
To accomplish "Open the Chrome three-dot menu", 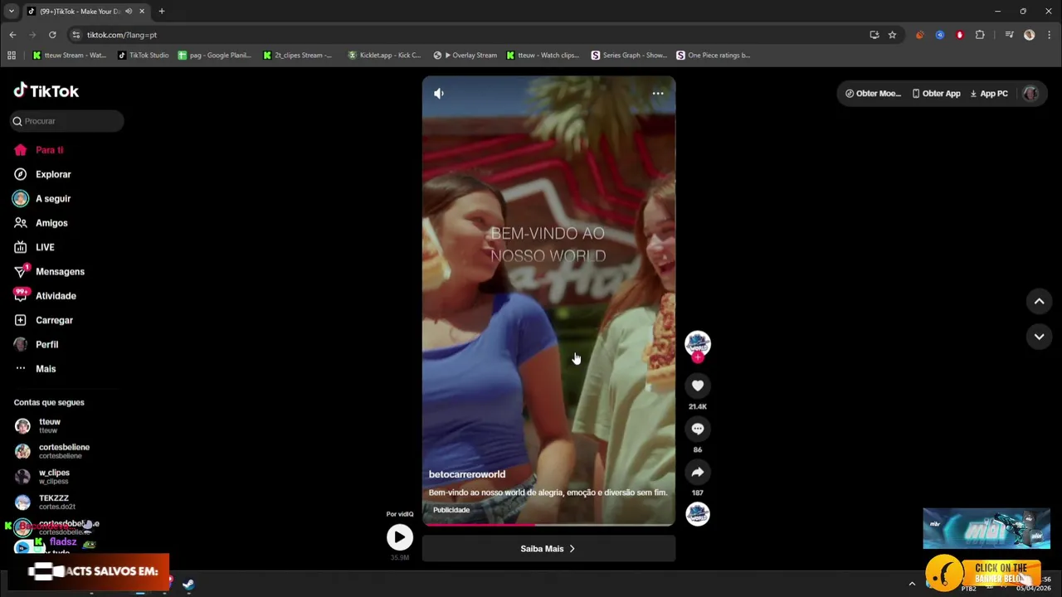I will tap(1050, 35).
